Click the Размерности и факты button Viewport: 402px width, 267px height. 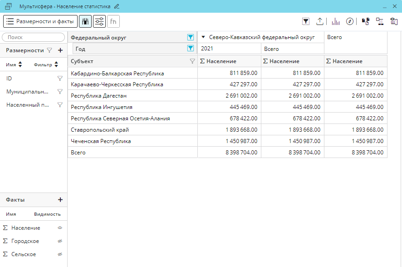coord(40,21)
